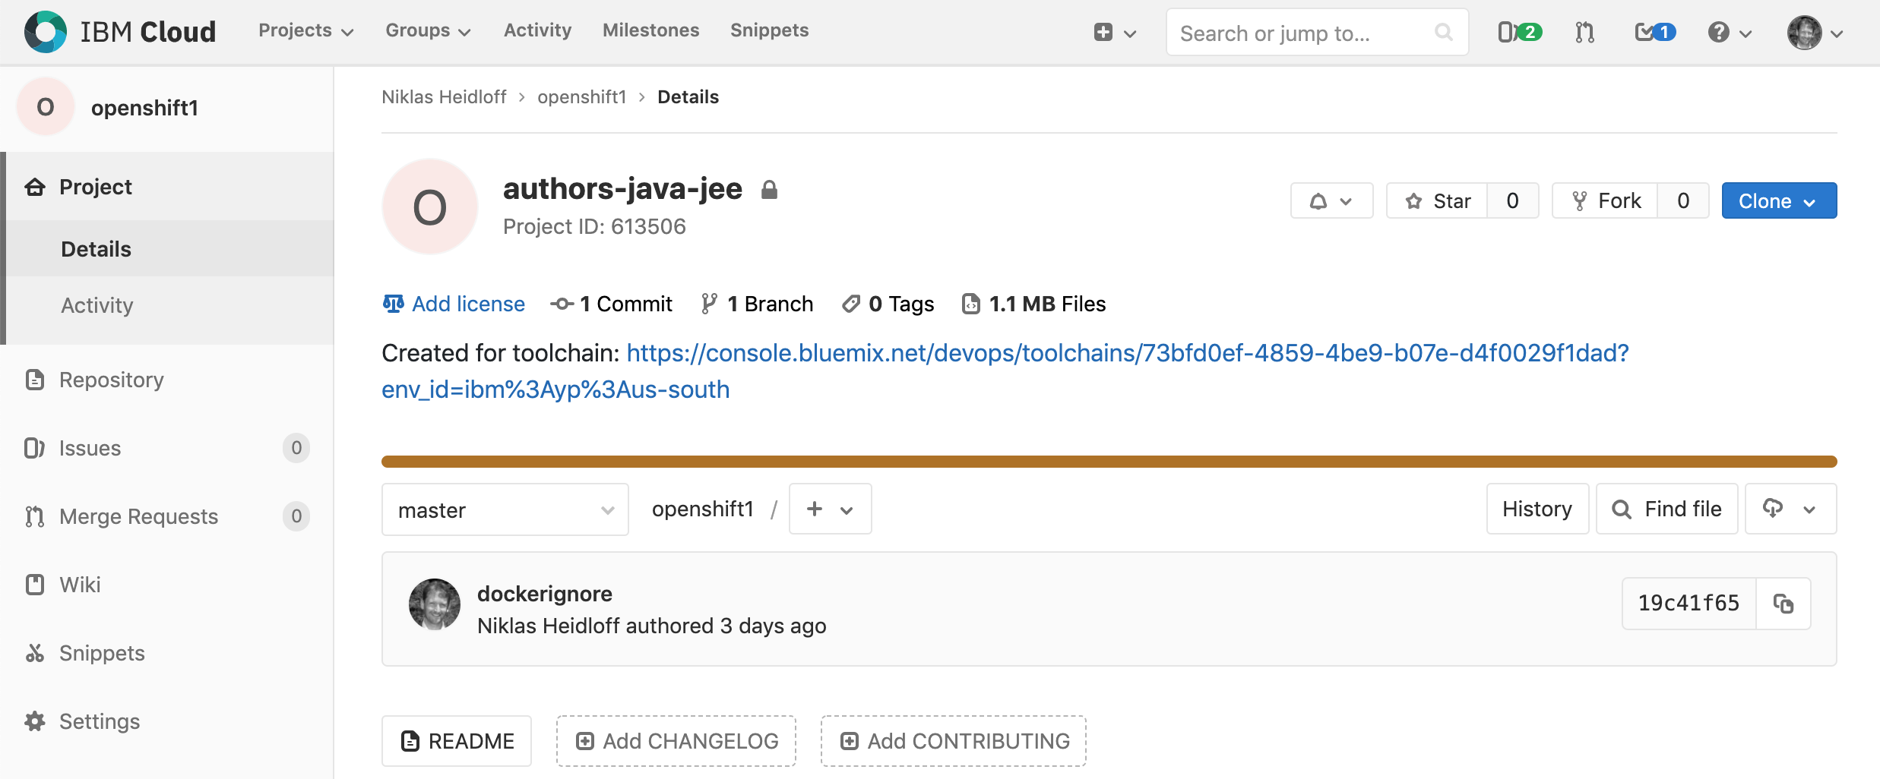Click the Add CHANGELOG button
The width and height of the screenshot is (1880, 779).
coord(675,740)
